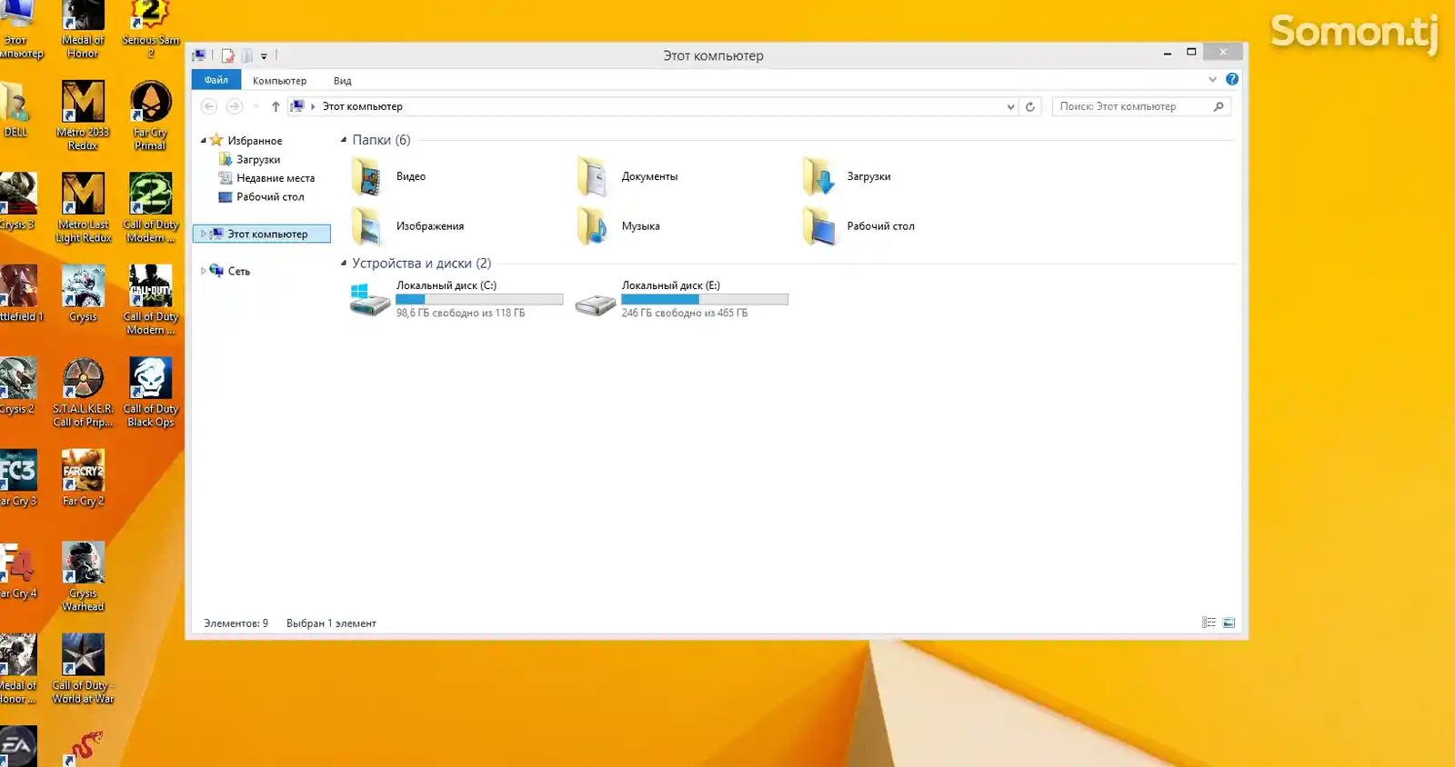Open Serious Sam 2 desktop shortcut

pyautogui.click(x=150, y=30)
